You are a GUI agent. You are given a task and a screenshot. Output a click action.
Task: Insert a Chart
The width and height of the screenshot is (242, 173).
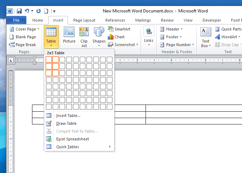[x=116, y=37]
